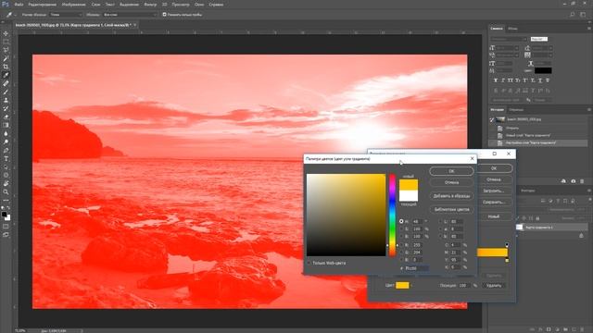Enable the Only Web Colors checkbox
Image resolution: width=593 pixels, height=333 pixels.
[x=309, y=263]
